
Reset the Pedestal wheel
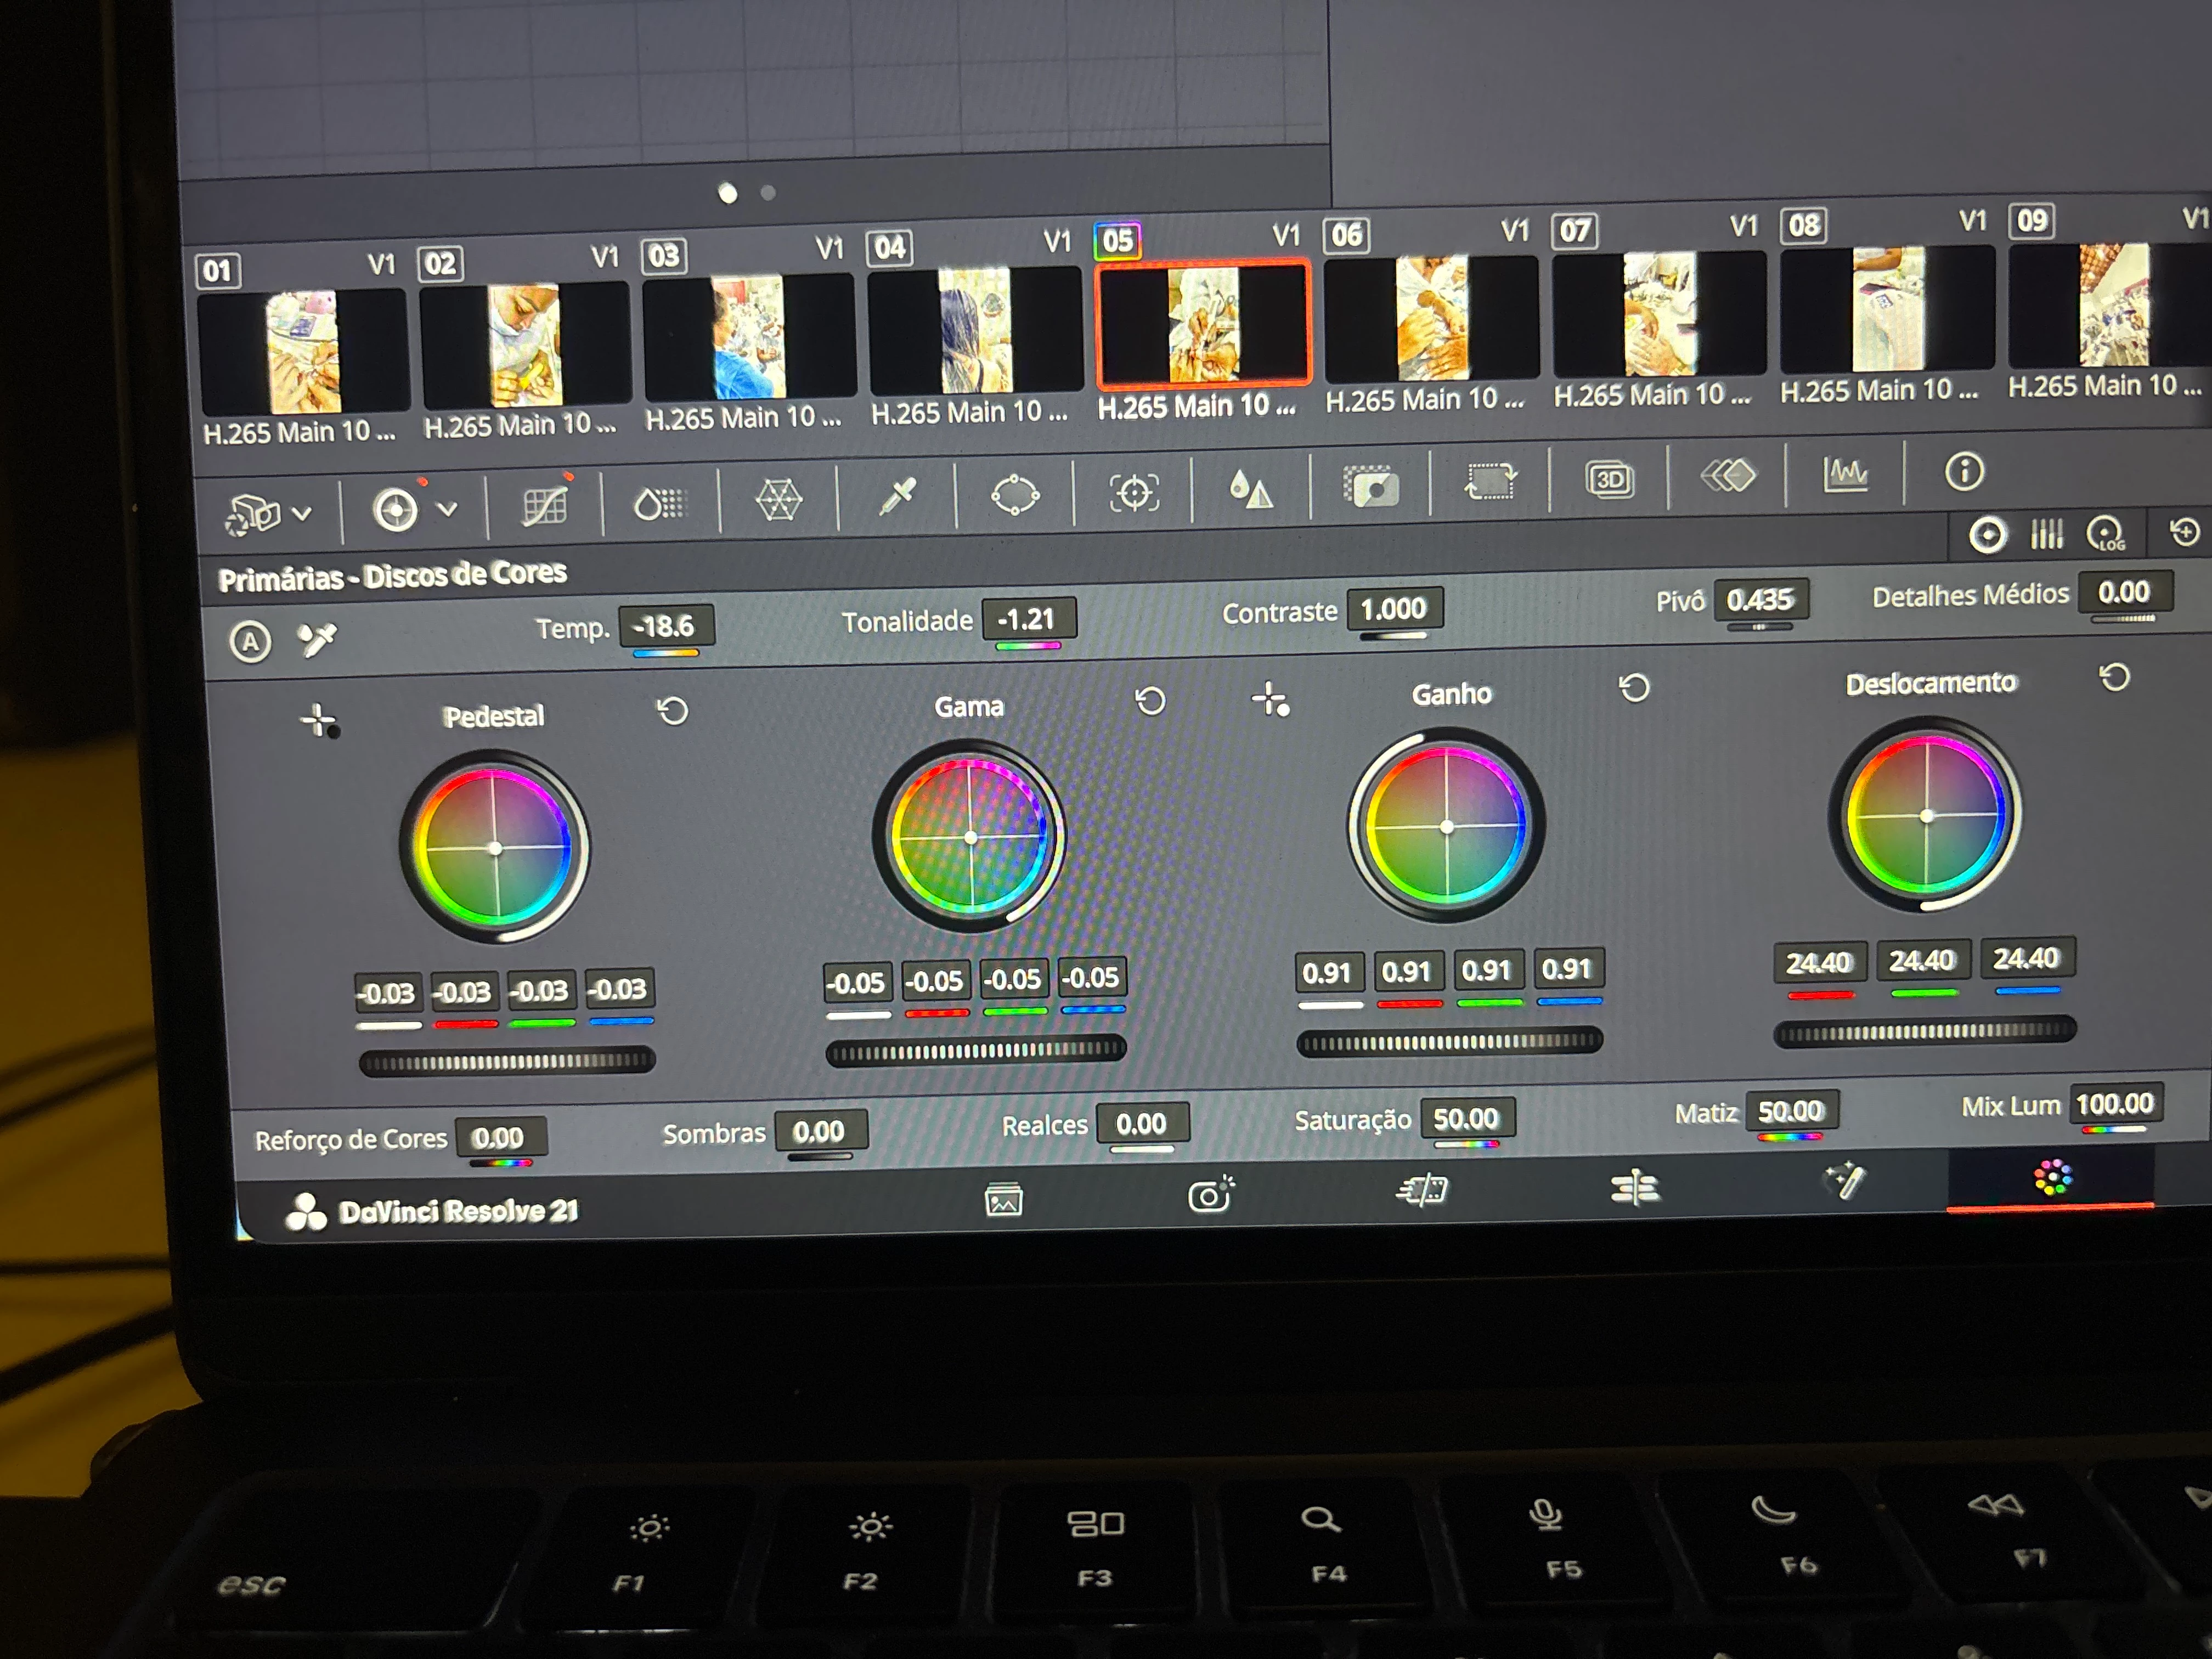(x=672, y=711)
